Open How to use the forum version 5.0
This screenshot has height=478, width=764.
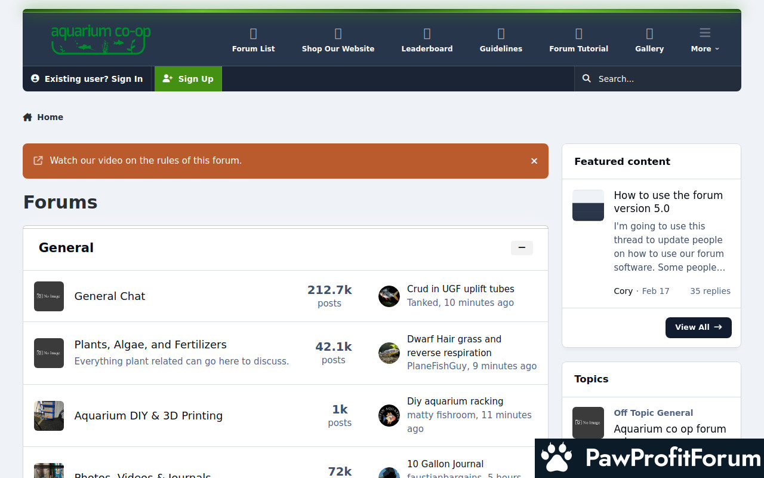pyautogui.click(x=668, y=202)
